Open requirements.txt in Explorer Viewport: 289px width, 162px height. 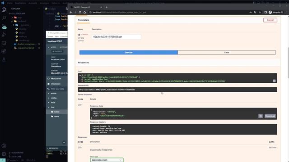click(26, 48)
